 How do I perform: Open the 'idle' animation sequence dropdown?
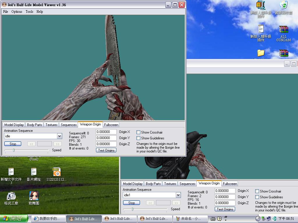(59, 136)
